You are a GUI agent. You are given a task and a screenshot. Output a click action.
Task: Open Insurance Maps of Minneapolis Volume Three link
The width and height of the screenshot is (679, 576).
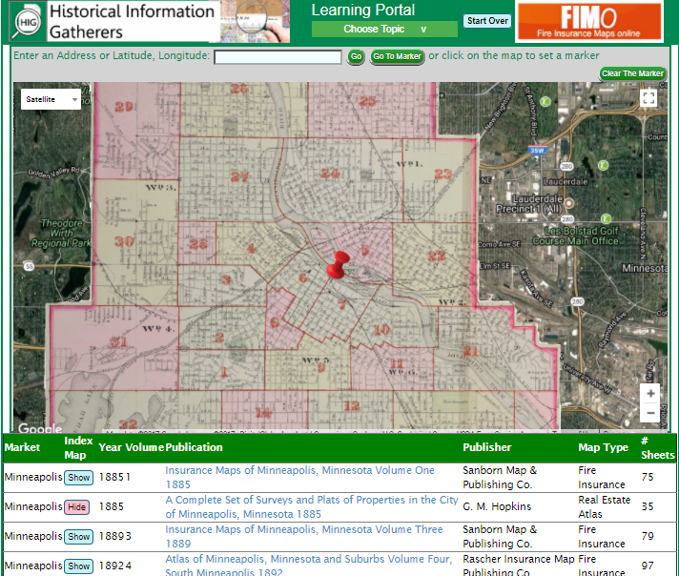(x=304, y=536)
